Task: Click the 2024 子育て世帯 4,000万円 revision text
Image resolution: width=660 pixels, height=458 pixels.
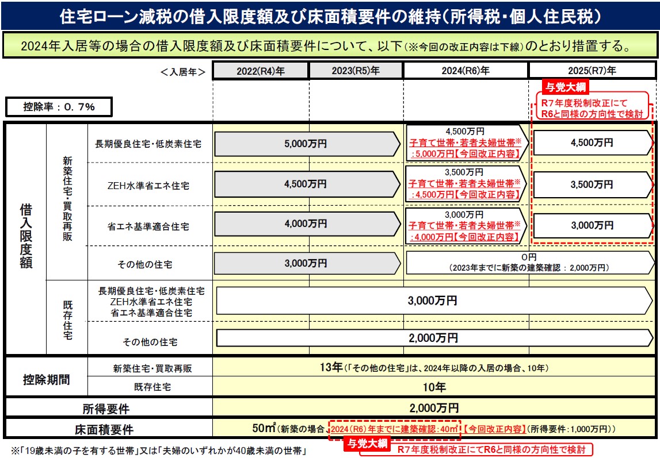Action: [x=465, y=231]
